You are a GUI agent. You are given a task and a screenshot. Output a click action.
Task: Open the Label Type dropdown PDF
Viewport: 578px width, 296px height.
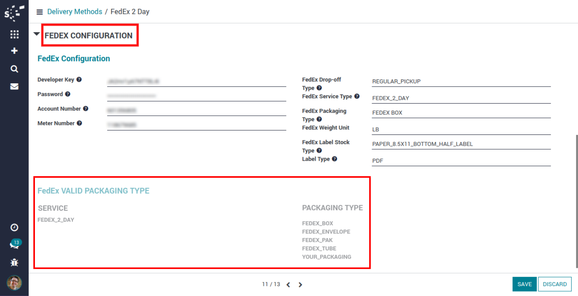click(x=461, y=161)
